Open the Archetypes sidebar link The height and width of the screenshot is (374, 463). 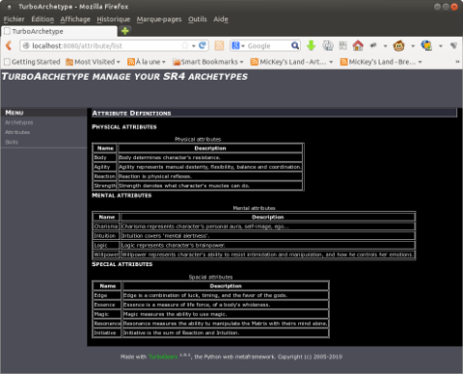19,122
